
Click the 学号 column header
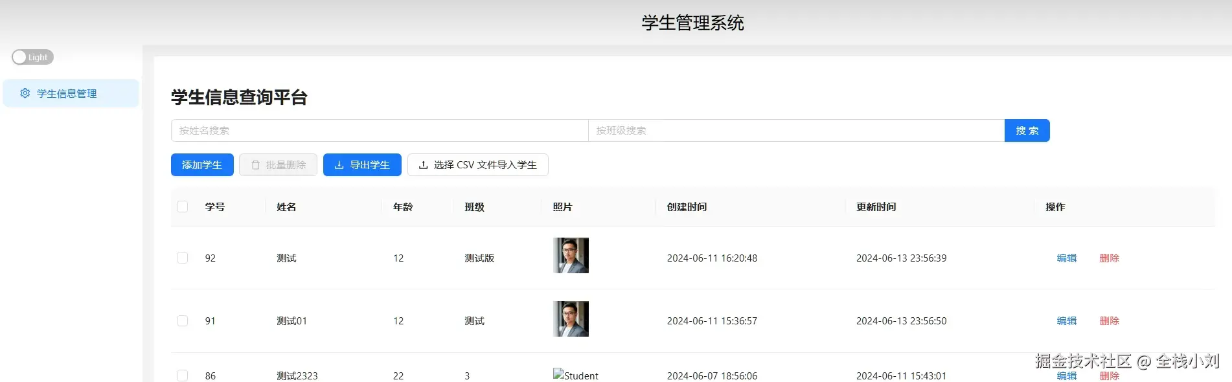(x=215, y=207)
